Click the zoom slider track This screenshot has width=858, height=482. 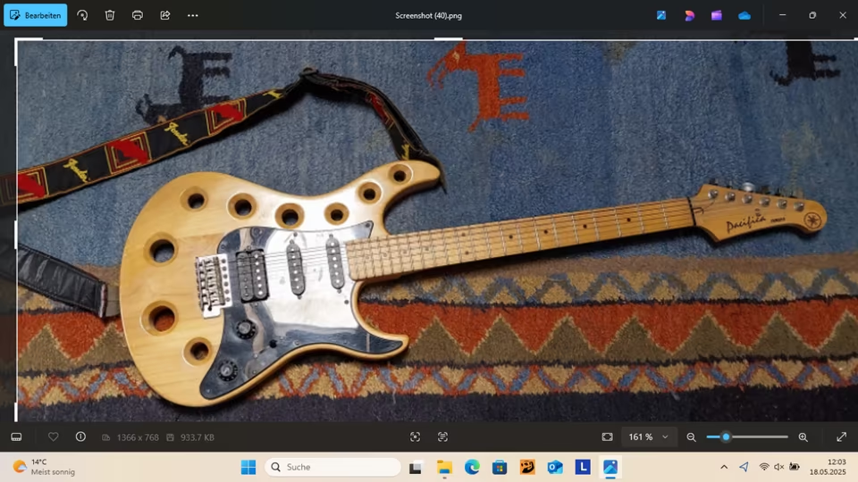(760, 436)
